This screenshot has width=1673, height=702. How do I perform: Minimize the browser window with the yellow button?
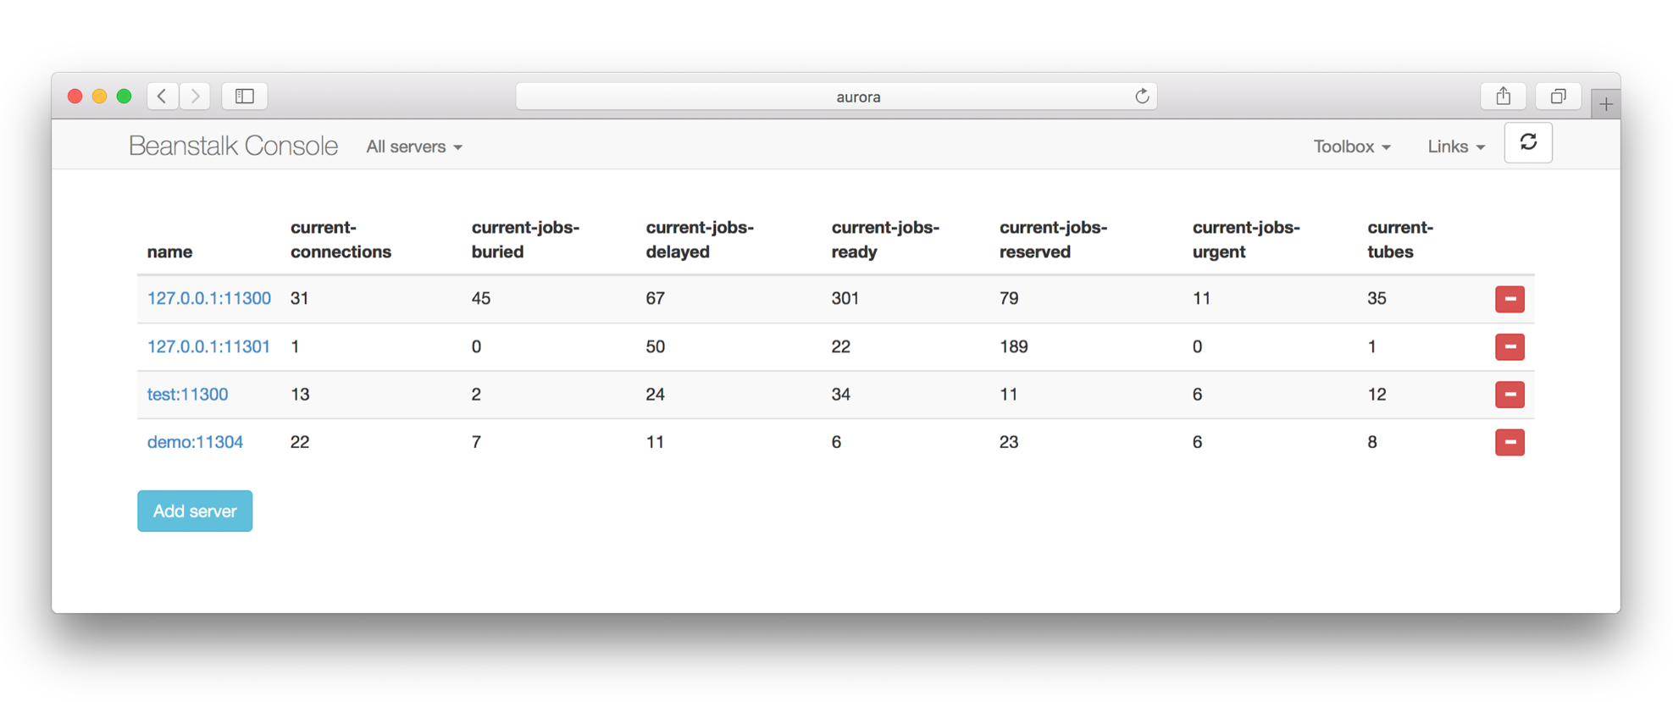tap(99, 97)
